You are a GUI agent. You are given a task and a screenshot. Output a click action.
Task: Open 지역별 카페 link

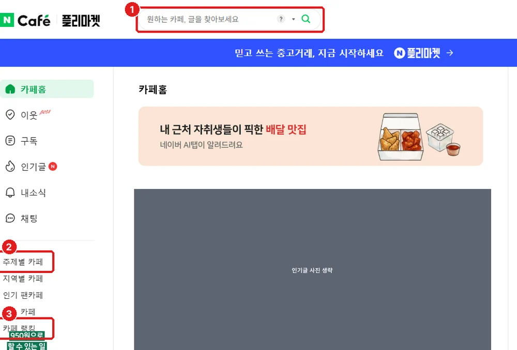23,279
